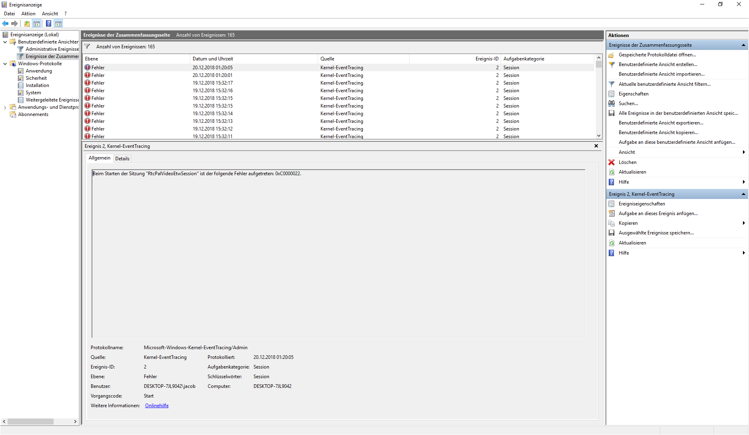
Task: Click the error icon of 20.12.2018 01:20:01 event
Action: coord(87,75)
